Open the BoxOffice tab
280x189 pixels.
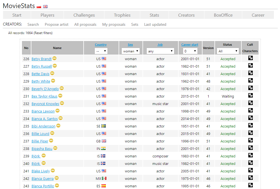(x=223, y=15)
